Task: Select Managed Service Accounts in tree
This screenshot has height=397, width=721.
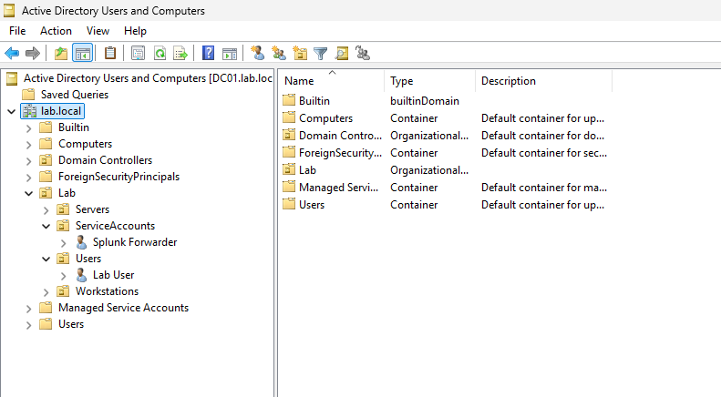Action: coord(123,308)
